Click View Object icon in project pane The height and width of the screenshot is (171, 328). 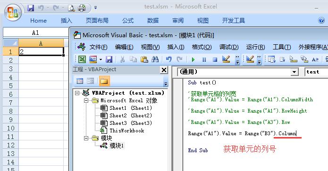[90, 81]
